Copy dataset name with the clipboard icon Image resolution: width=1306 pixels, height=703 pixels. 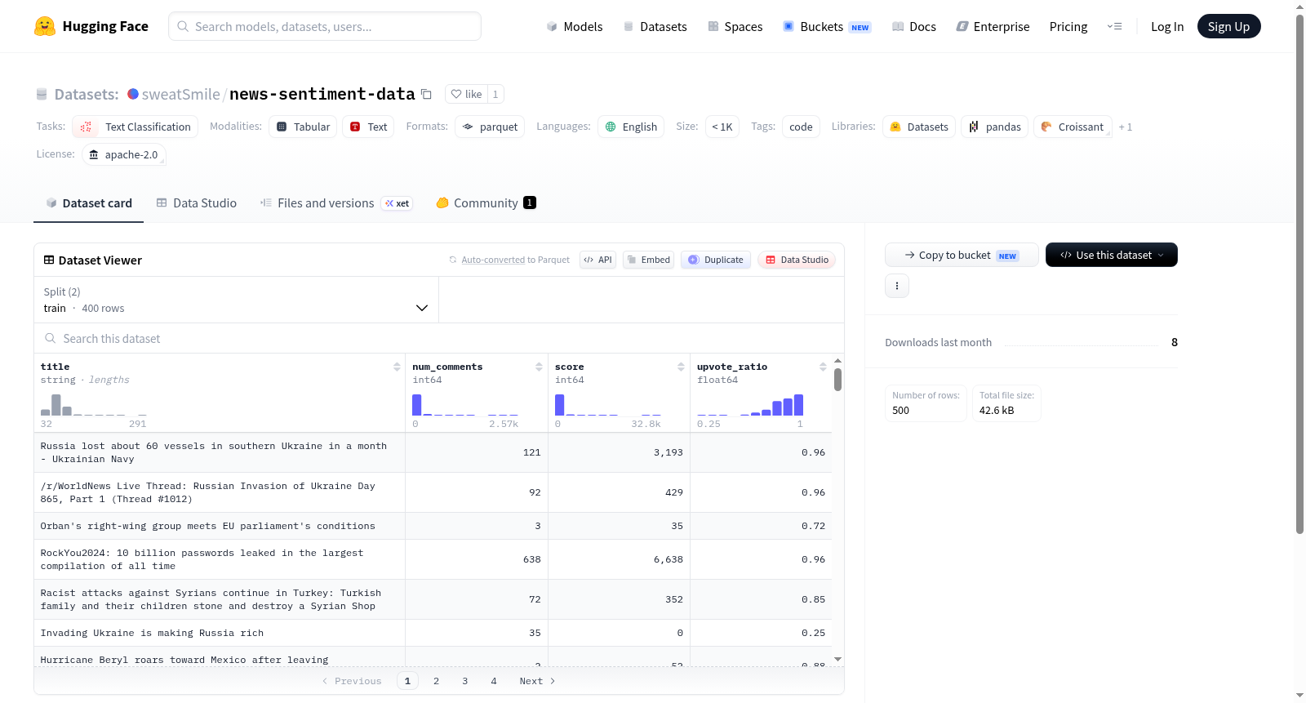pos(426,94)
